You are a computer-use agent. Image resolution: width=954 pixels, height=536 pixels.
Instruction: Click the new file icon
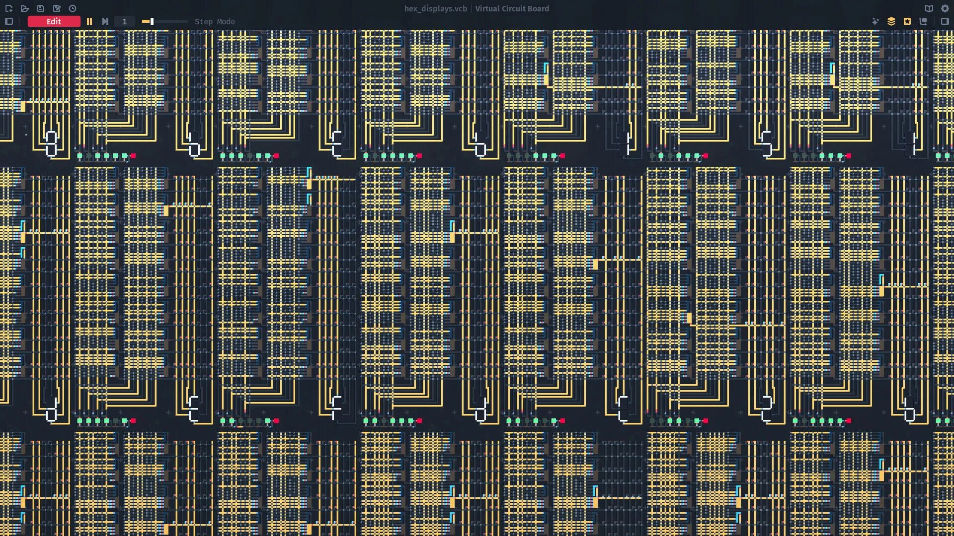(9, 8)
